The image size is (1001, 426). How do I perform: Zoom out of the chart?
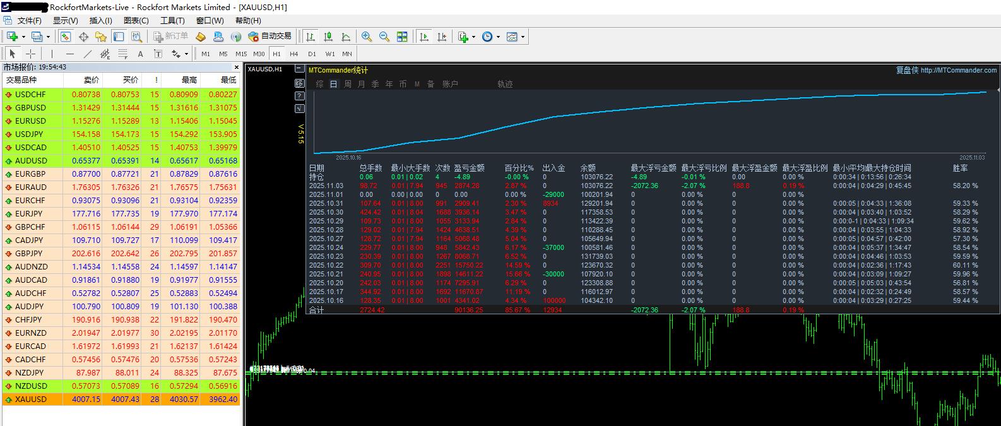[x=384, y=37]
